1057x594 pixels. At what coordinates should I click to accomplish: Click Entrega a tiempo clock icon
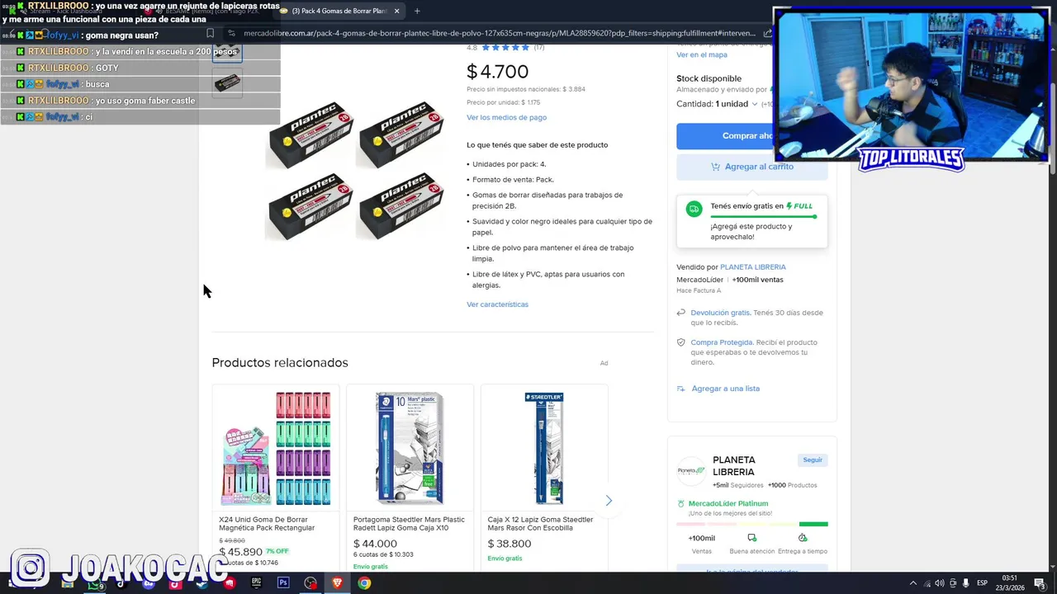click(x=802, y=538)
